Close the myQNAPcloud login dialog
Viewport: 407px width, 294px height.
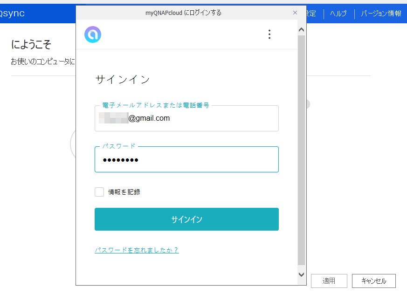click(295, 13)
